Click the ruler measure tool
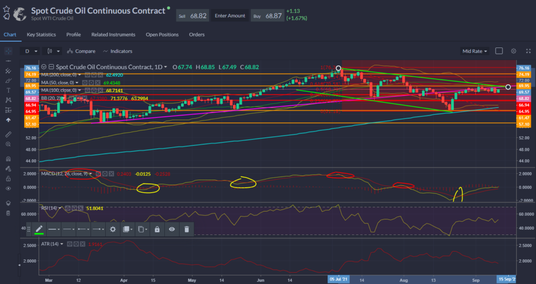 [x=8, y=134]
